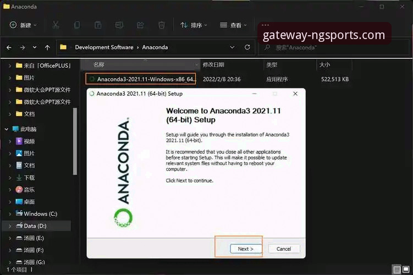Image resolution: width=413 pixels, height=275 pixels.
Task: Select 汤圆 (F:) drive
Action: 30,250
